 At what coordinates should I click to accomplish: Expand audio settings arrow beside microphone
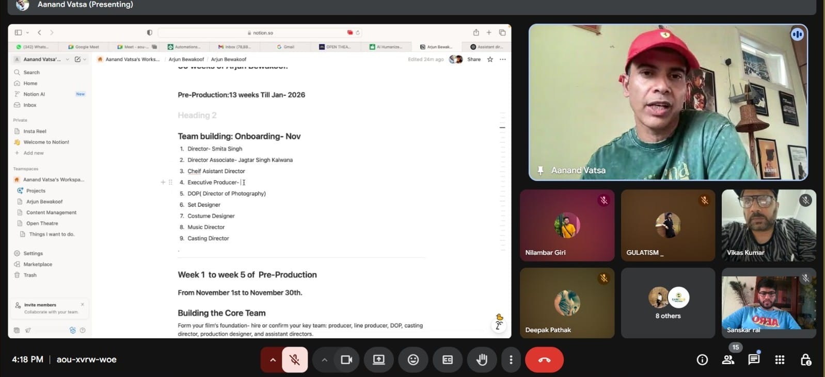(273, 360)
